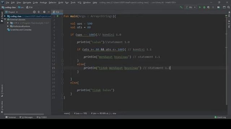Click 'if (uas == 100)' breadcrumb
Screen dimensions: 231x129
tap(80, 113)
